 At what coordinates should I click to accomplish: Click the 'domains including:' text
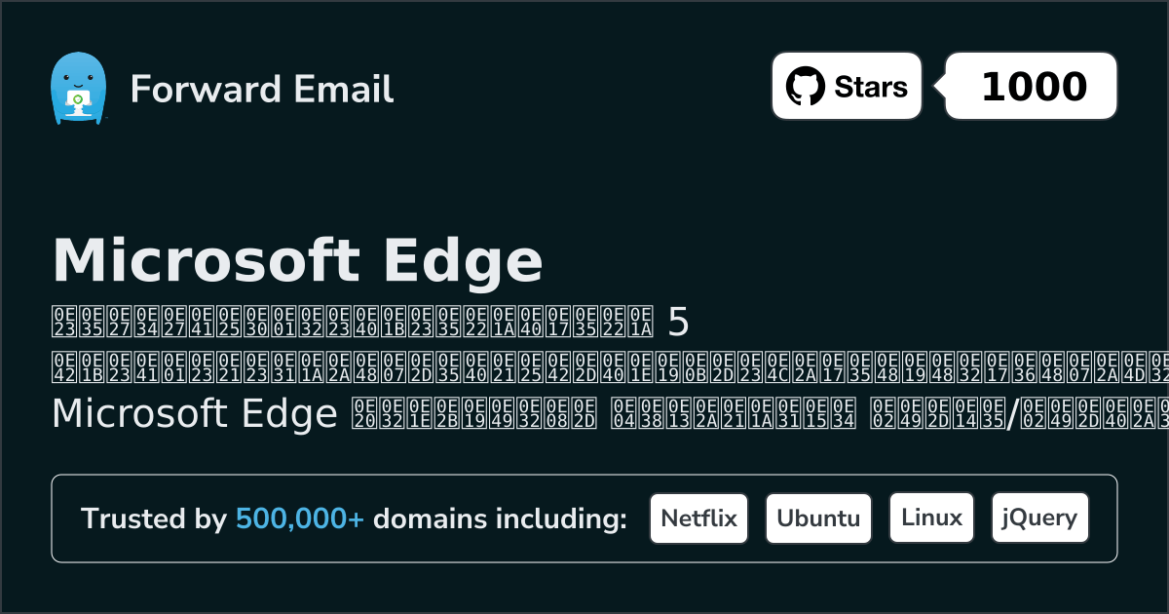click(500, 519)
